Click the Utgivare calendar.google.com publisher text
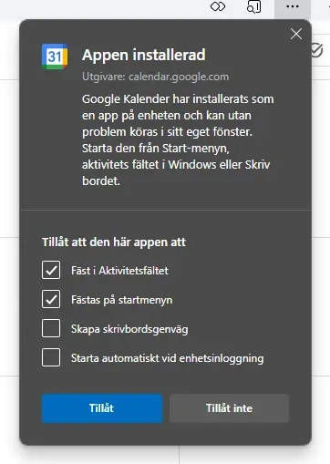 (155, 77)
